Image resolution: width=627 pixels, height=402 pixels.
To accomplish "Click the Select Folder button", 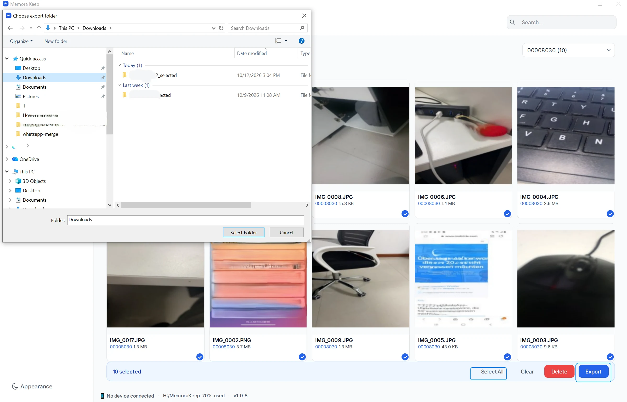I will 244,233.
